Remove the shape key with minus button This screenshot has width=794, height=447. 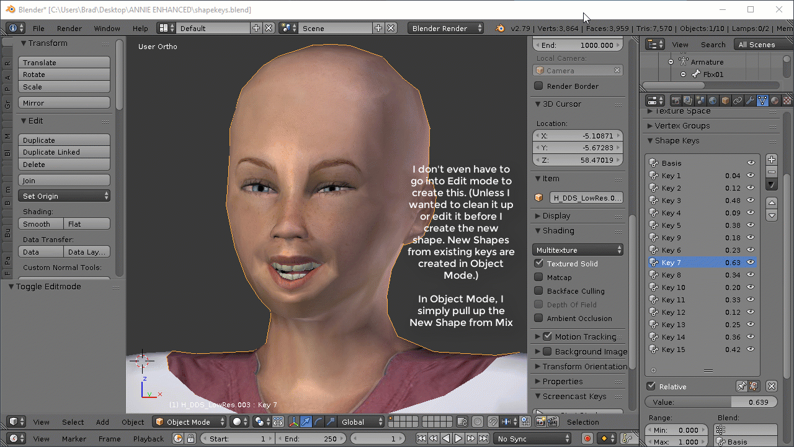pos(772,172)
